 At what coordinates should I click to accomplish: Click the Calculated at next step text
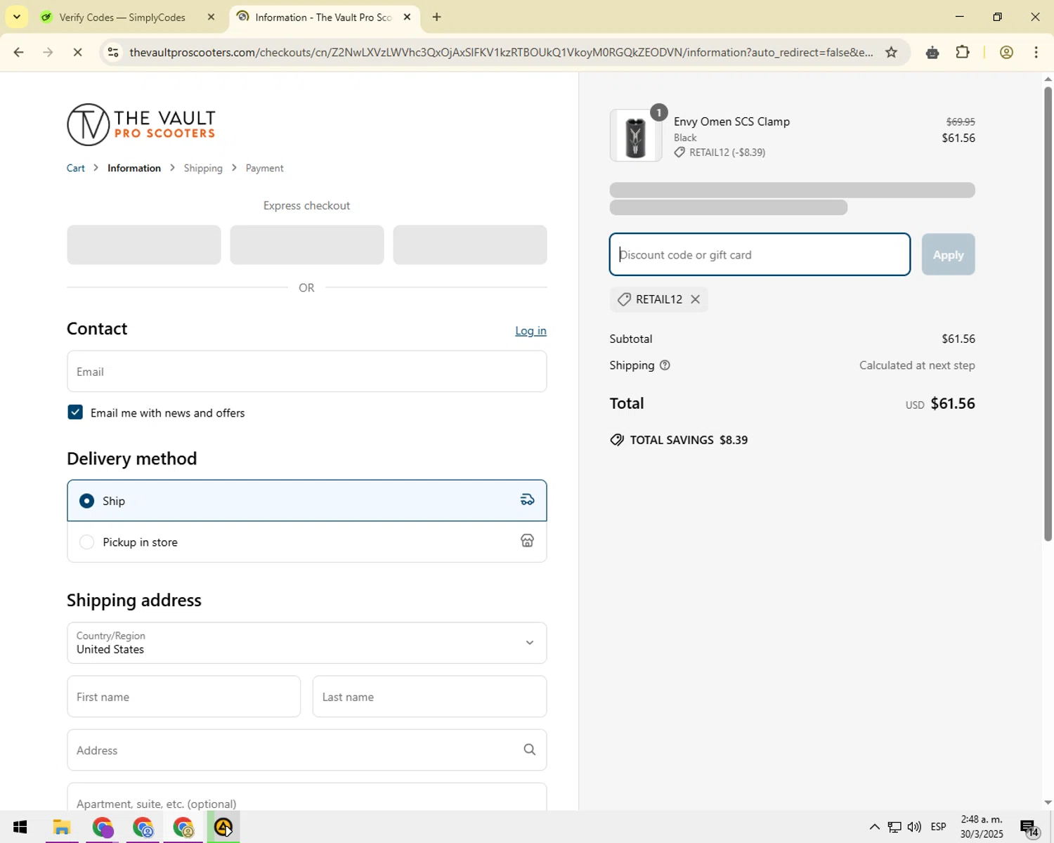point(917,365)
